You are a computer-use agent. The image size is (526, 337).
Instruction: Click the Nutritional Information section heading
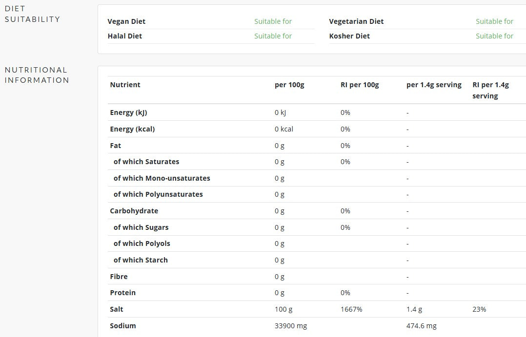(x=37, y=75)
